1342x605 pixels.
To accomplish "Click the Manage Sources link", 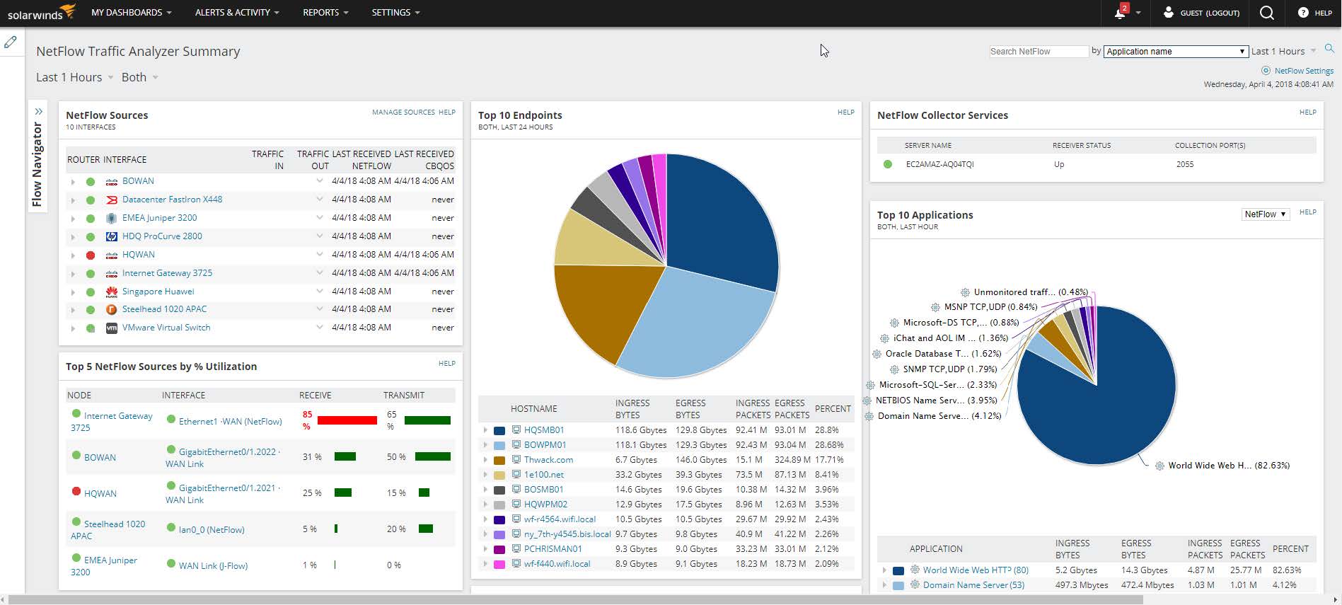I will pos(403,112).
